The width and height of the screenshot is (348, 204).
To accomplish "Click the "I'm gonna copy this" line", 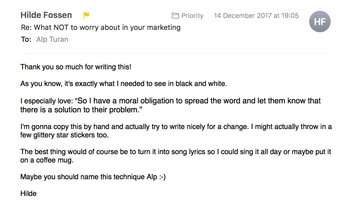I will [x=176, y=127].
